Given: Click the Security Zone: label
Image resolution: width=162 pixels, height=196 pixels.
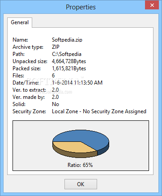Looking at the screenshot, I should [x=29, y=111].
